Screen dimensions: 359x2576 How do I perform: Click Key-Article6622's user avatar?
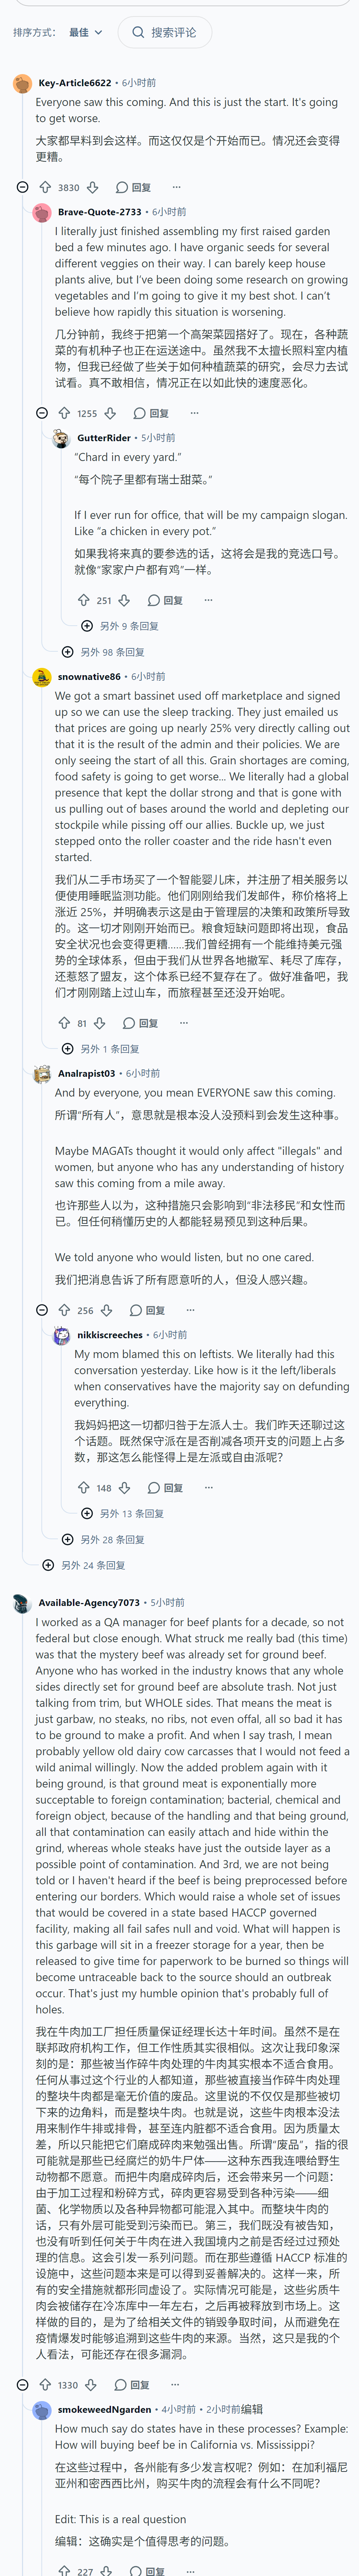tap(22, 83)
